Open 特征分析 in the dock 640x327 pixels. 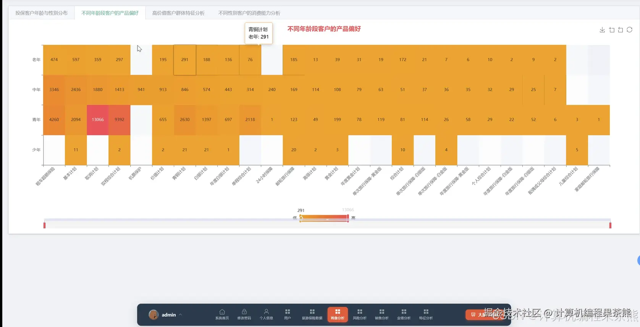click(x=426, y=314)
